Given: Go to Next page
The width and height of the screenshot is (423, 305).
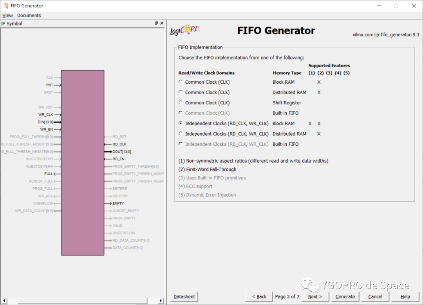Looking at the screenshot, I should pyautogui.click(x=315, y=297).
